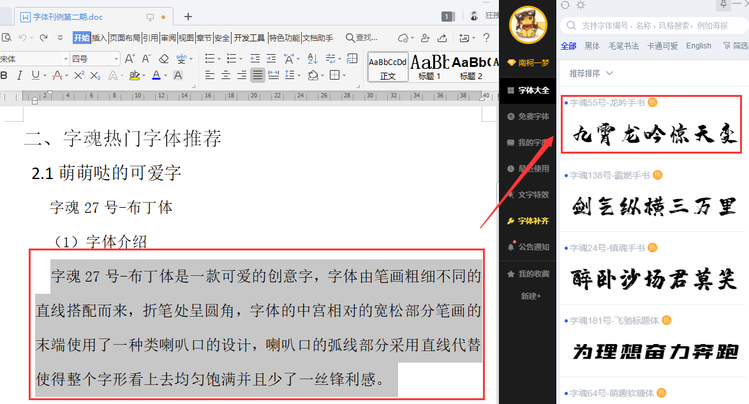Click the font search field
Image resolution: width=749 pixels, height=404 pixels.
pos(655,25)
